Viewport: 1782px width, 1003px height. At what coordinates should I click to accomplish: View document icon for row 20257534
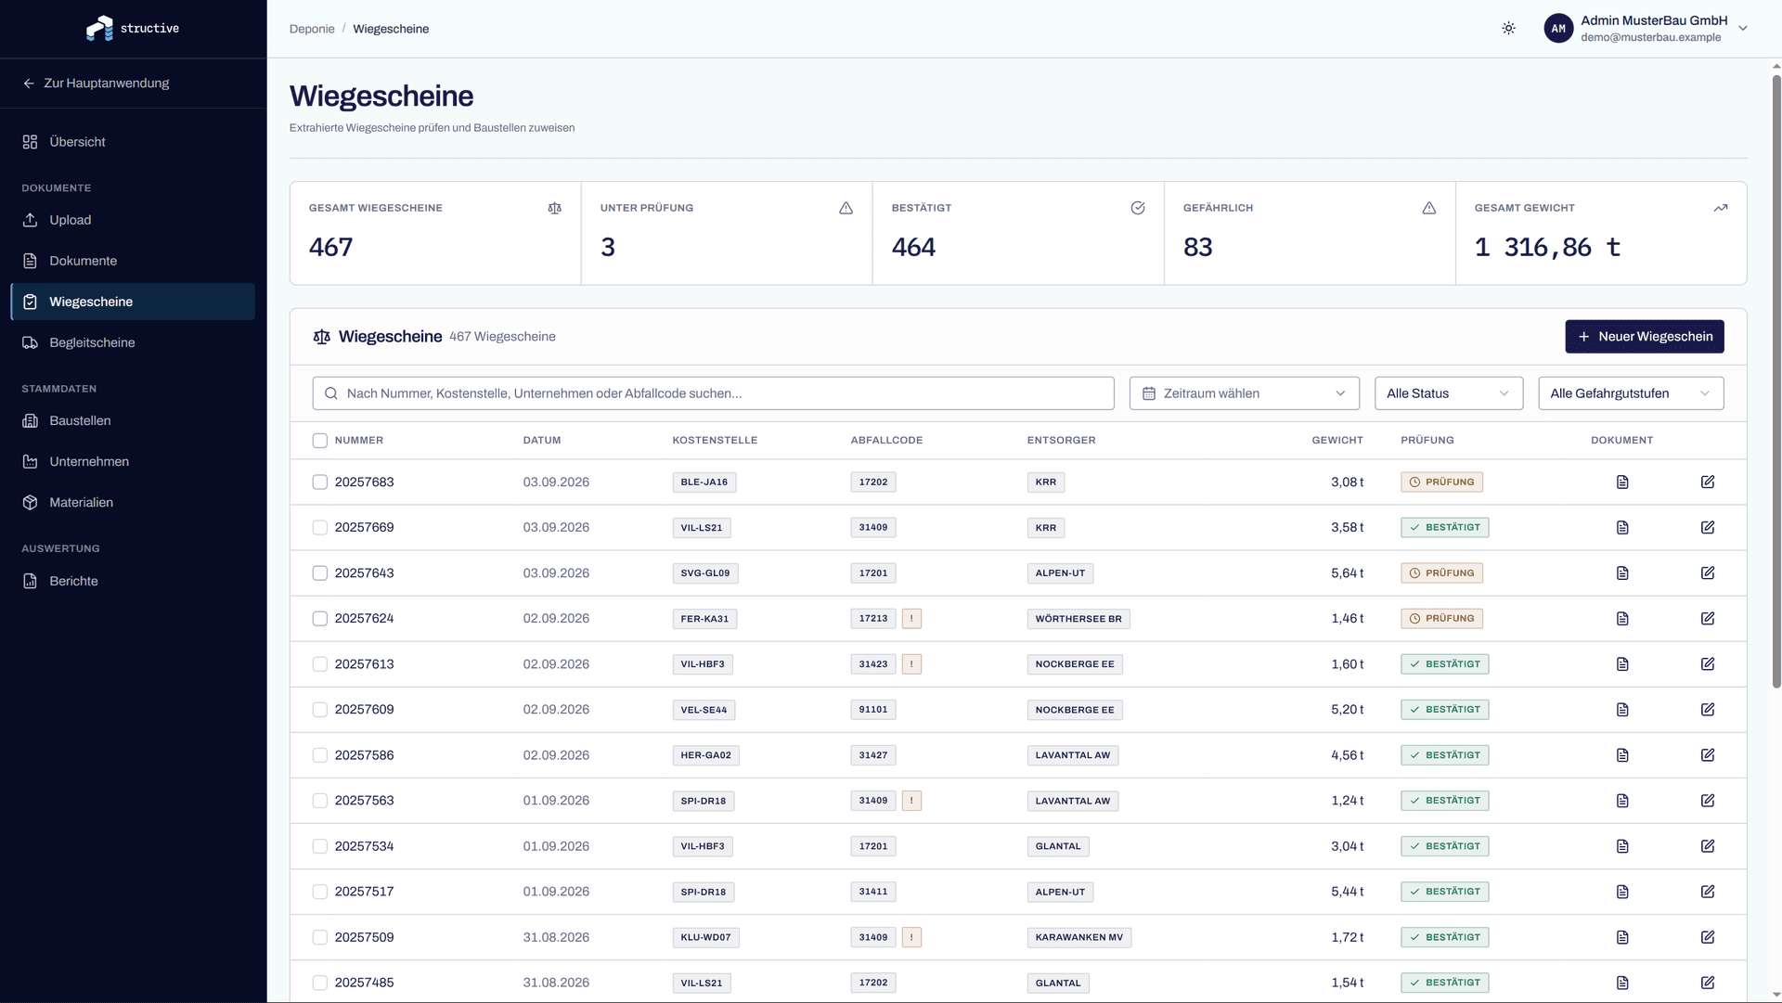point(1622,846)
